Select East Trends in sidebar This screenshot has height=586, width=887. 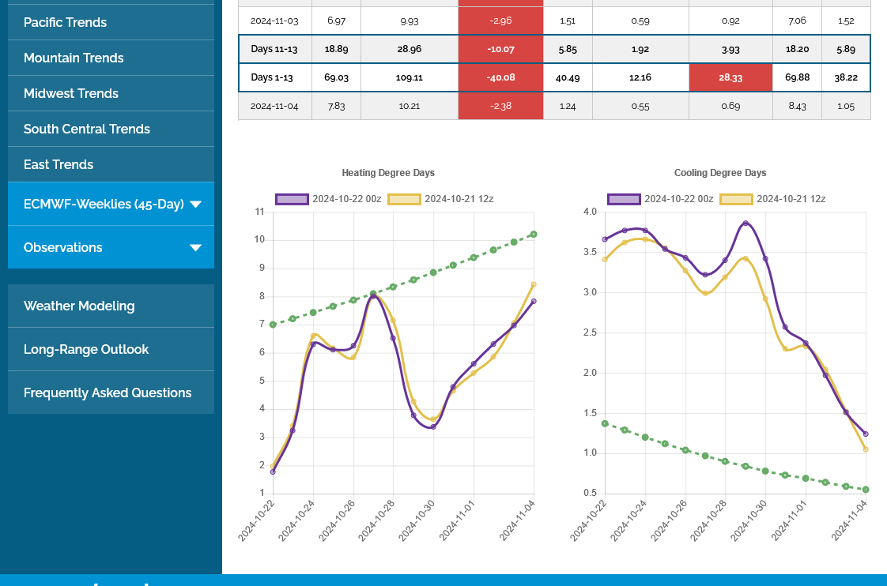coord(59,164)
